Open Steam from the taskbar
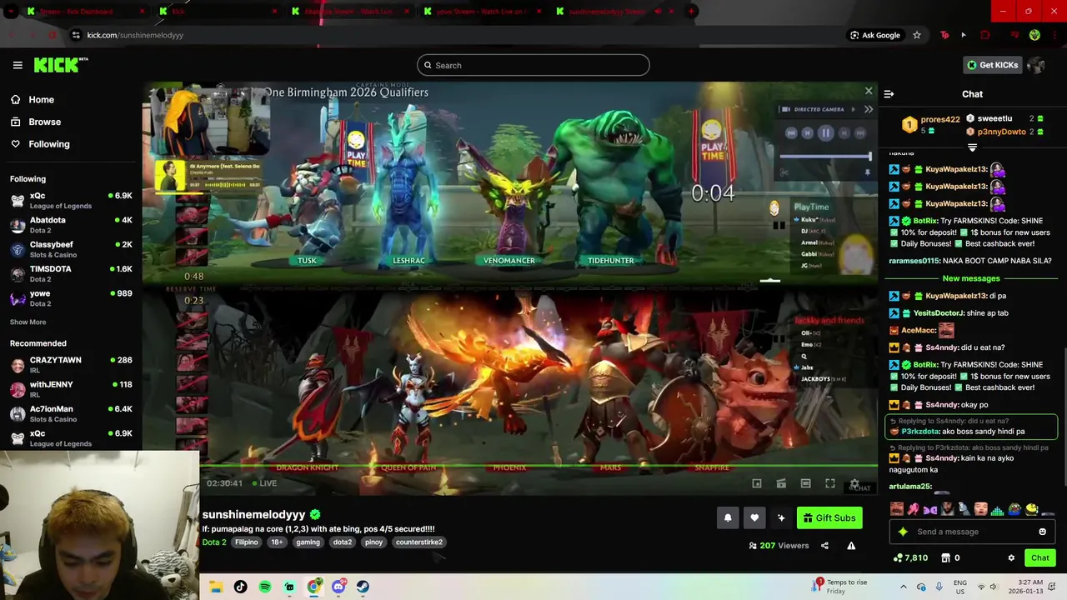Image resolution: width=1067 pixels, height=600 pixels. pyautogui.click(x=363, y=587)
